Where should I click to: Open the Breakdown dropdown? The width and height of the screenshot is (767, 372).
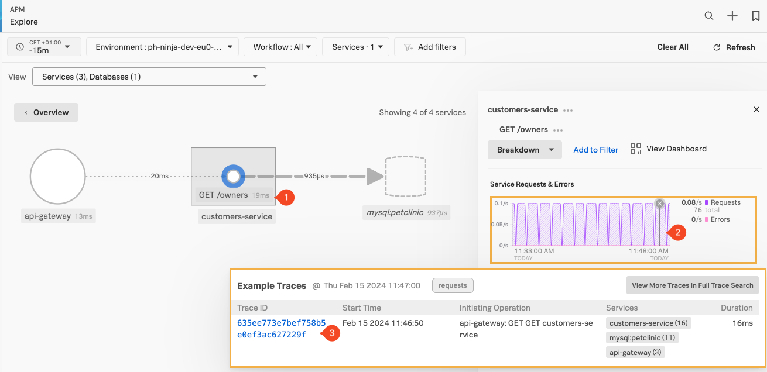point(525,150)
